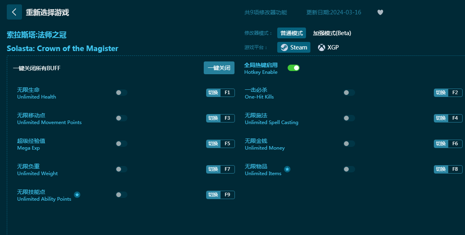Click 切换 button for F6 hotkey
Image resolution: width=465 pixels, height=235 pixels.
pyautogui.click(x=441, y=144)
